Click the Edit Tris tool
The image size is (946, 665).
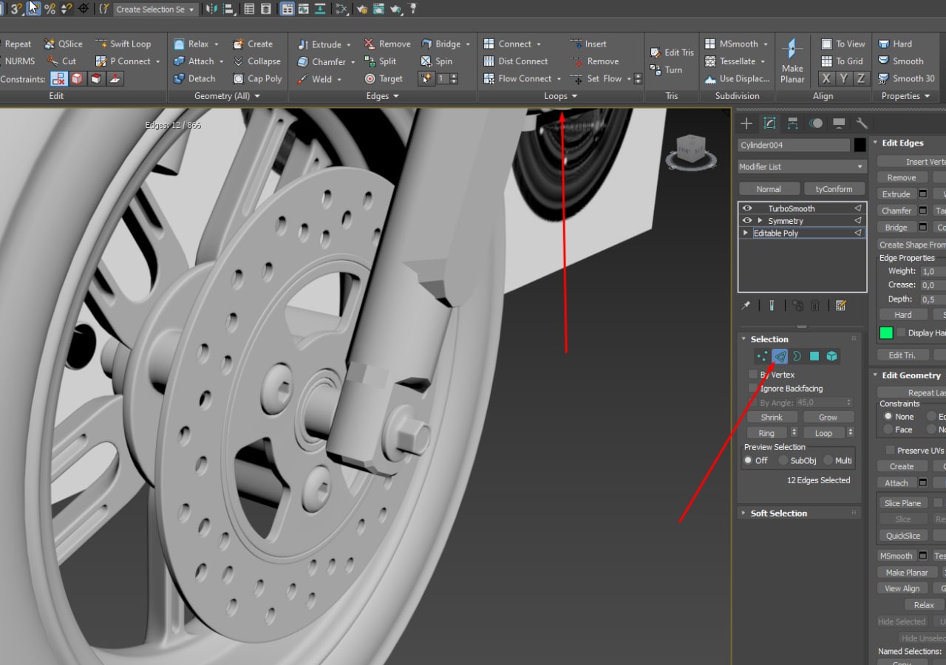coord(672,52)
